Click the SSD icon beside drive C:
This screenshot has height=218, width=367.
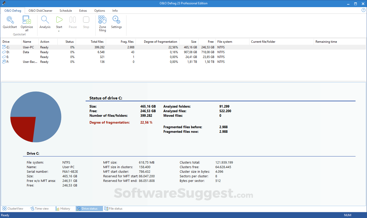4,47
